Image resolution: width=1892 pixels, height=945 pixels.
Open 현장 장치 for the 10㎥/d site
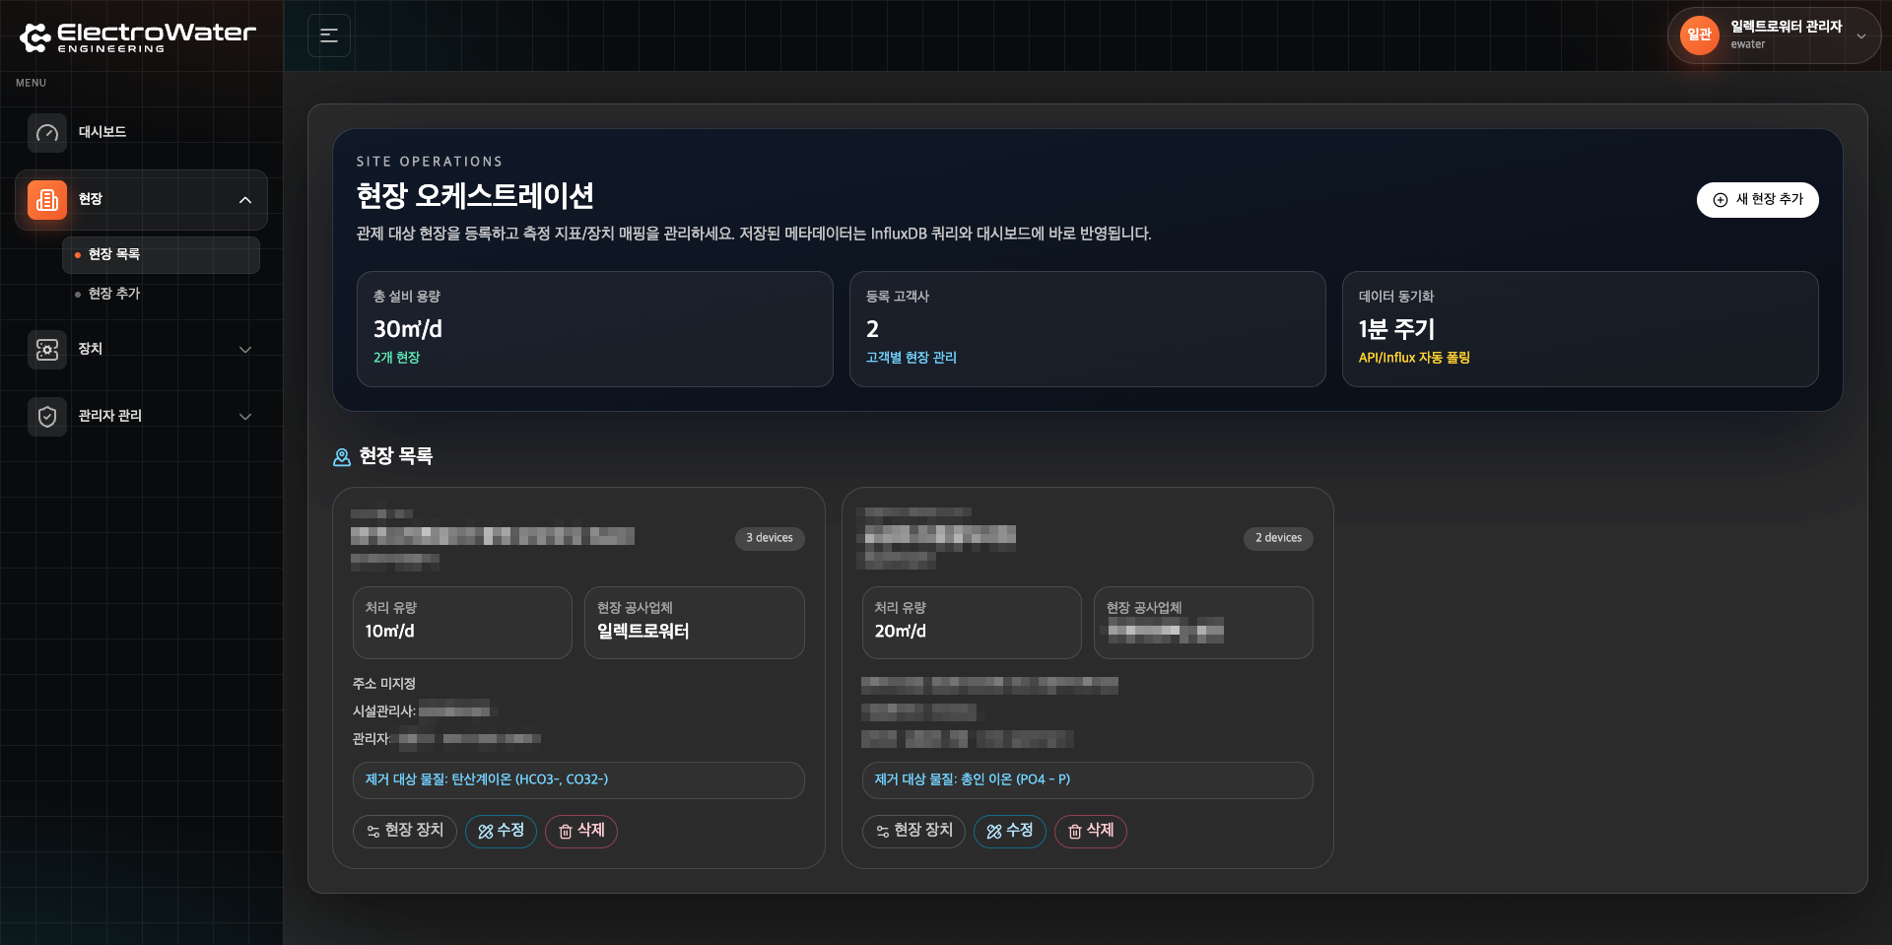coord(404,831)
